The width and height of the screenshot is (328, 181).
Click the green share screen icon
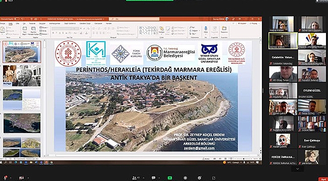(x=170, y=178)
